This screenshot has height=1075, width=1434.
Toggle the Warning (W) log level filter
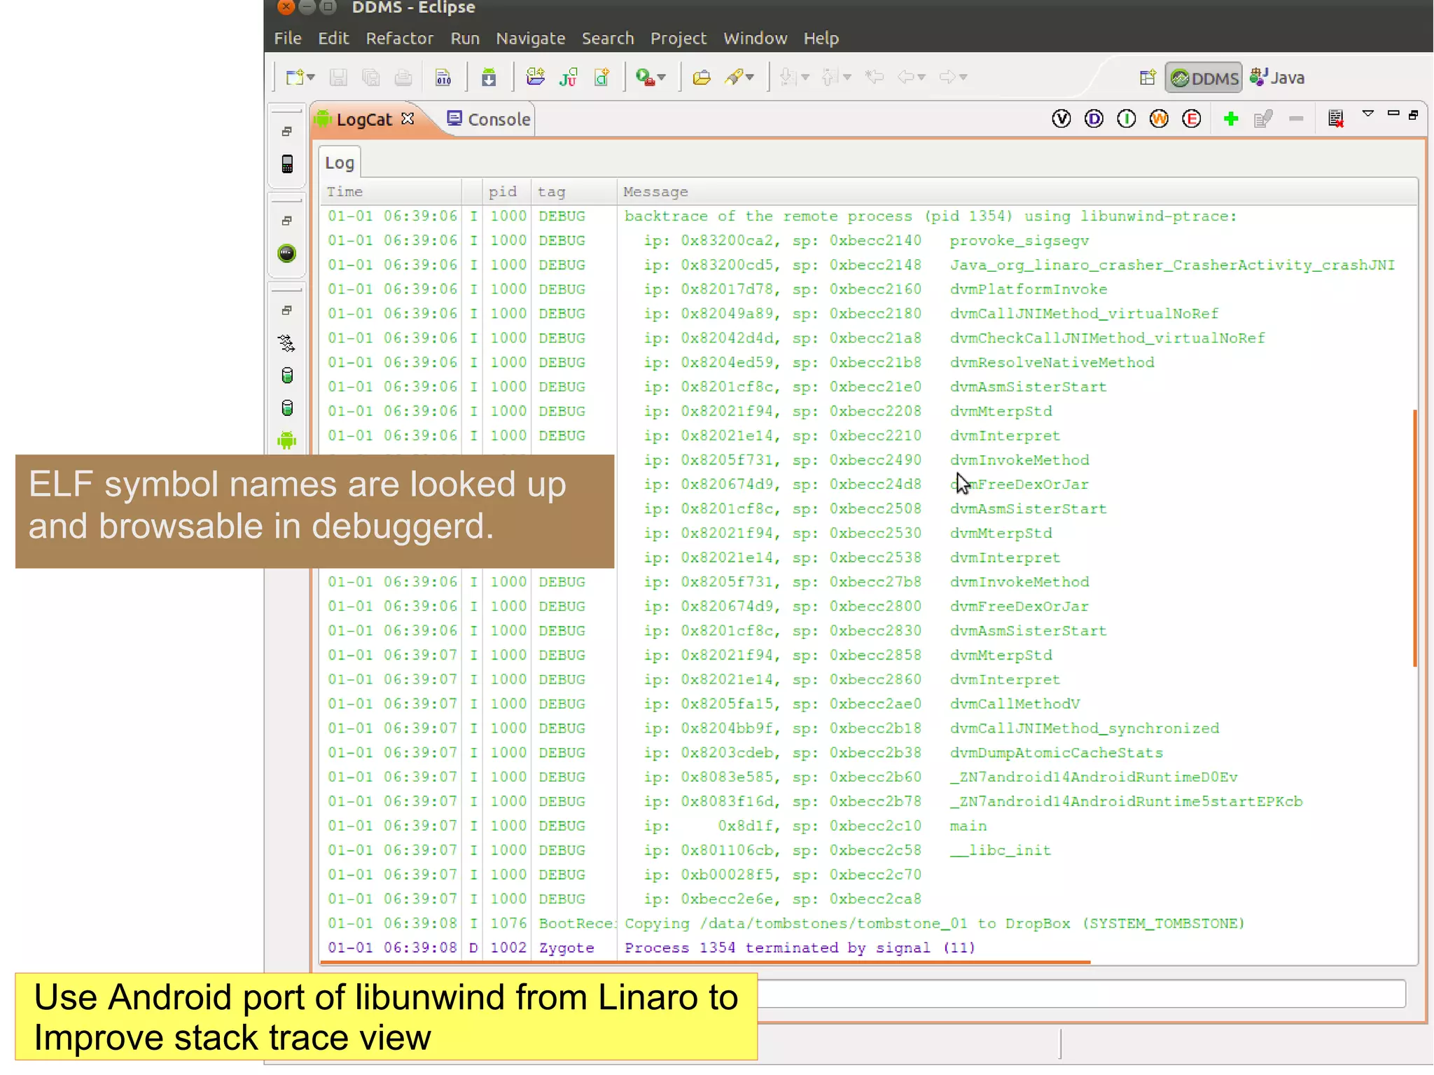point(1159,119)
